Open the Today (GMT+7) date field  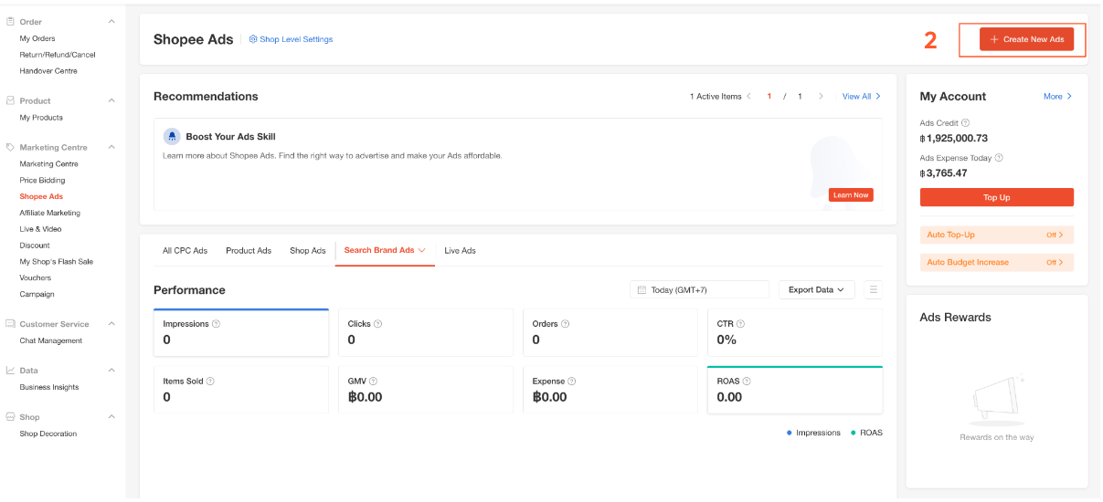(x=699, y=290)
